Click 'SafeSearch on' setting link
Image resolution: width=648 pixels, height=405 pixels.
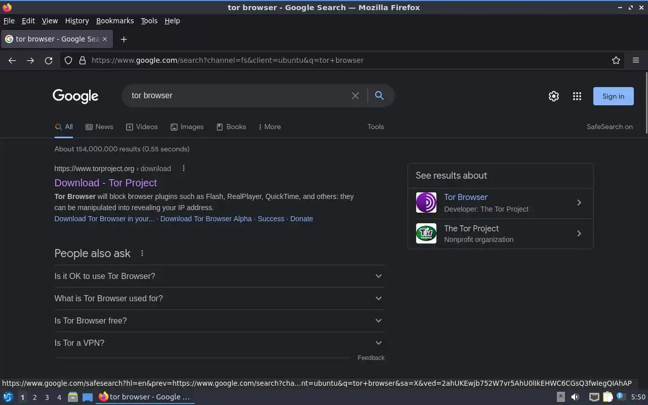pos(610,127)
